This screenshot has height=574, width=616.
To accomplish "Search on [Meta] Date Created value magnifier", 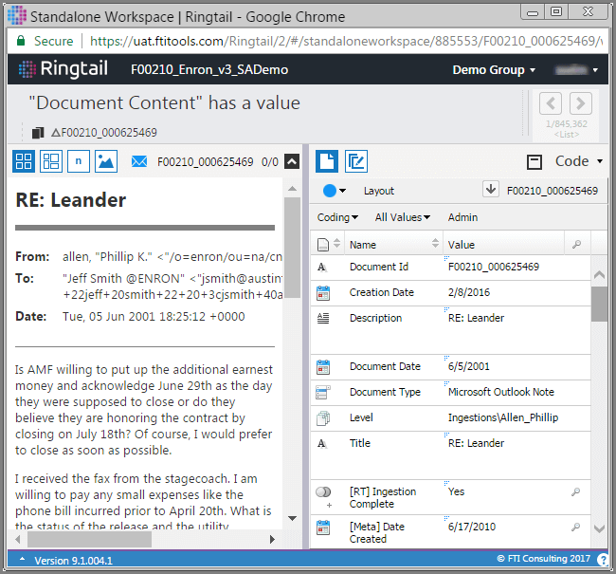I will pyautogui.click(x=576, y=527).
